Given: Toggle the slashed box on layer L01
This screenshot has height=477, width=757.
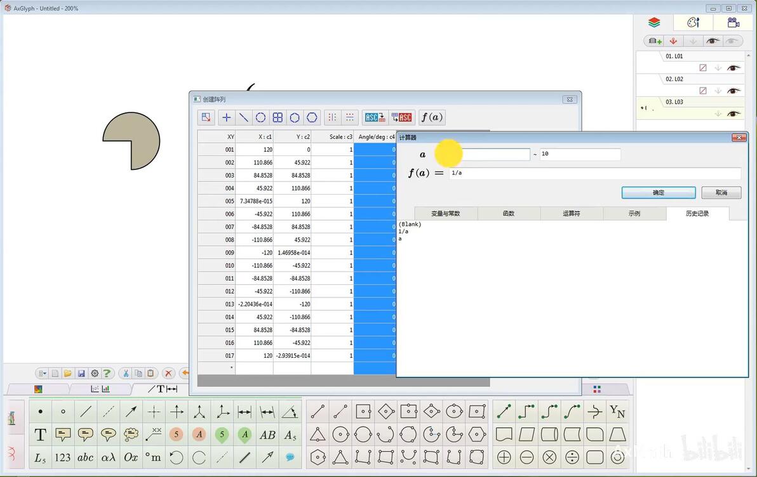Looking at the screenshot, I should tap(703, 68).
